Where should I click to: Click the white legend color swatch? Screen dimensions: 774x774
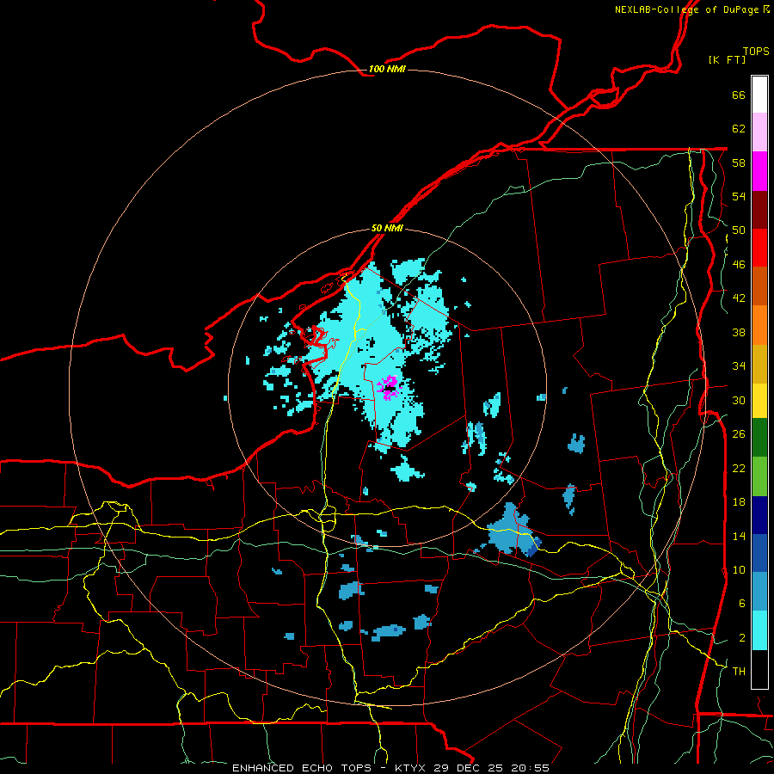click(x=759, y=95)
